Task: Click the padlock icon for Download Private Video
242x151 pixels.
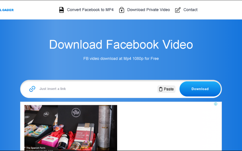Action: click(122, 10)
